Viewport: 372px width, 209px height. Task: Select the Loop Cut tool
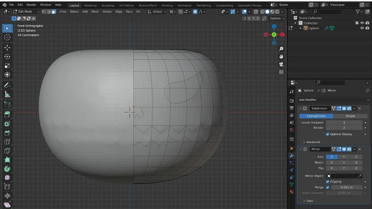tap(7, 142)
